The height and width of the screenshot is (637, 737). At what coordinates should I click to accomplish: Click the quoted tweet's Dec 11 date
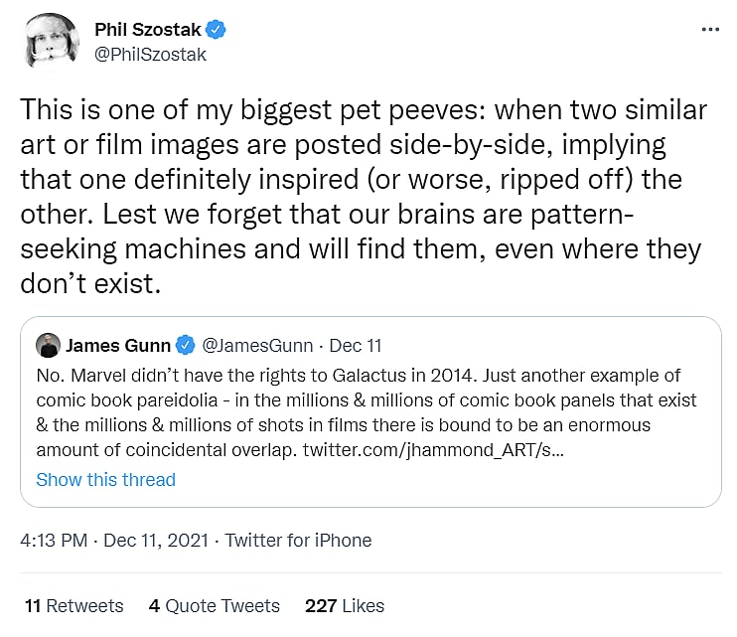click(356, 346)
